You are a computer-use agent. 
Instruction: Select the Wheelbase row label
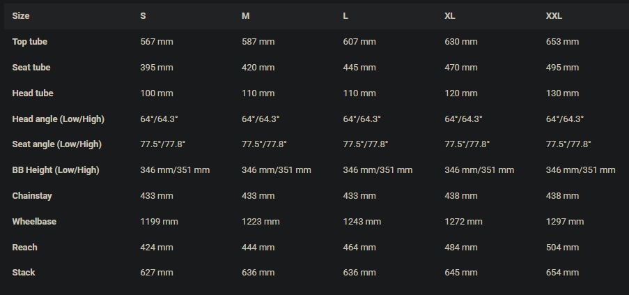pos(34,222)
